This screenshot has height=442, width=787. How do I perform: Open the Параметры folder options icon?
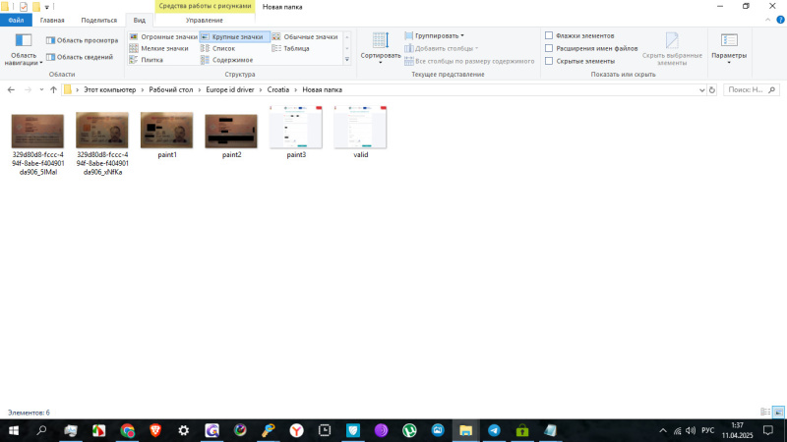point(729,45)
